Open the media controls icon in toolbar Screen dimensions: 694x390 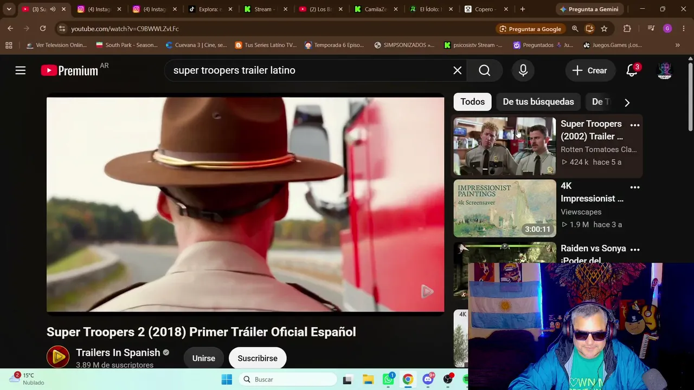(652, 29)
